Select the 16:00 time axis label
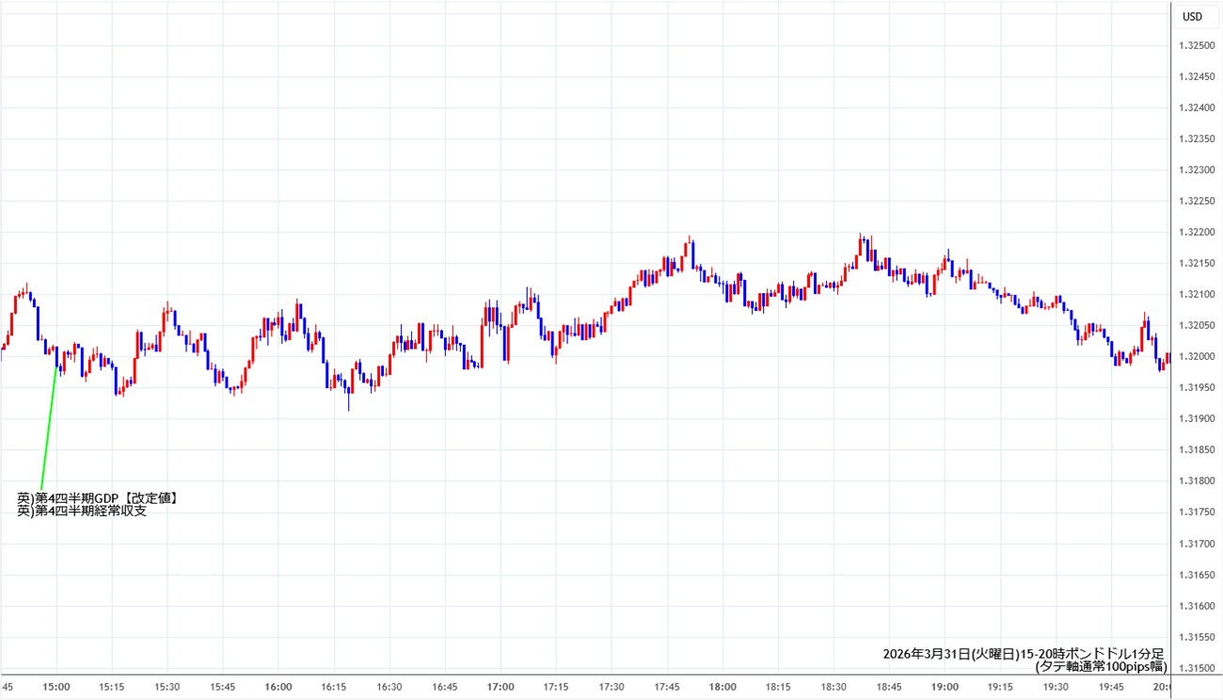This screenshot has height=700, width=1223. 278,687
